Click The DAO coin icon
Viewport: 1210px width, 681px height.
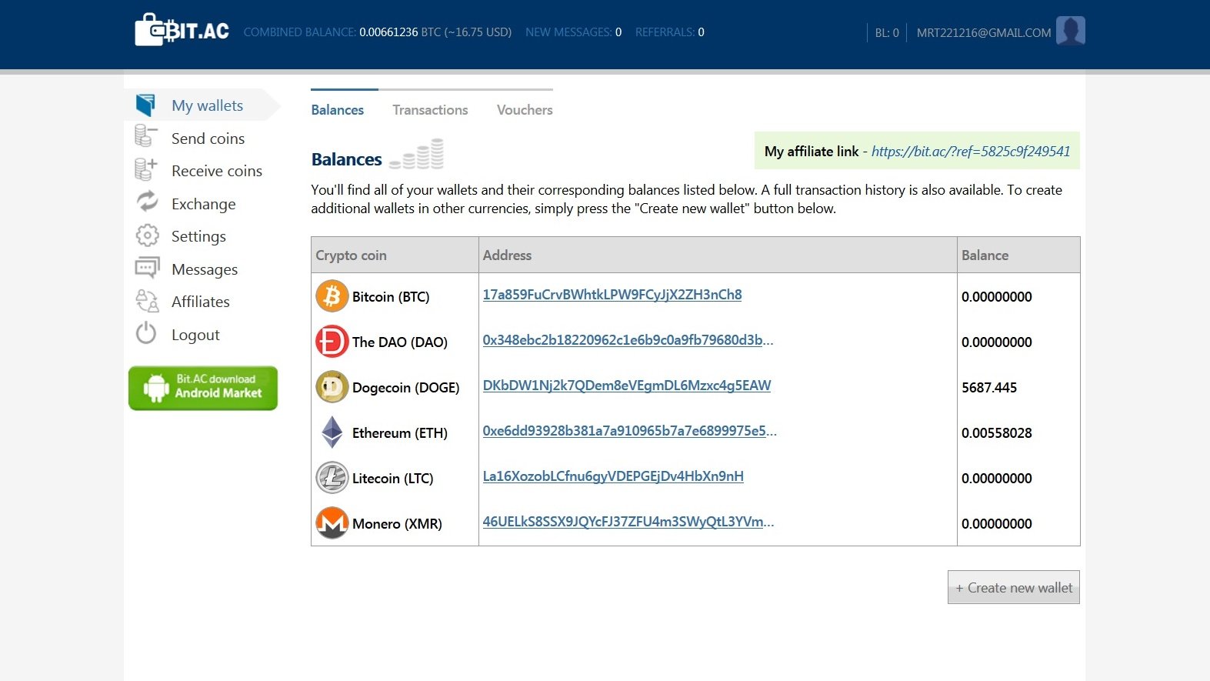point(332,342)
